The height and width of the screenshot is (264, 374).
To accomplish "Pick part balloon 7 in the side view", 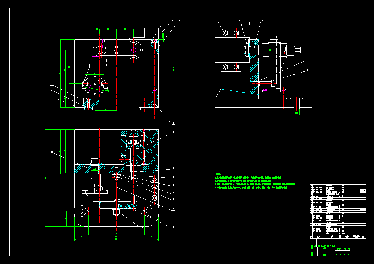I will point(217,20).
